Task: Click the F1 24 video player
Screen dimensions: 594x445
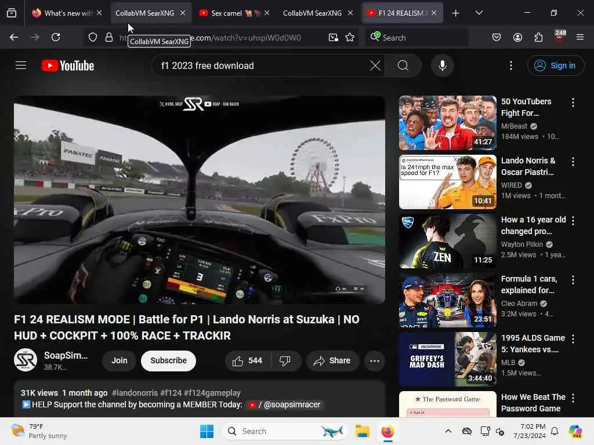Action: click(x=200, y=200)
